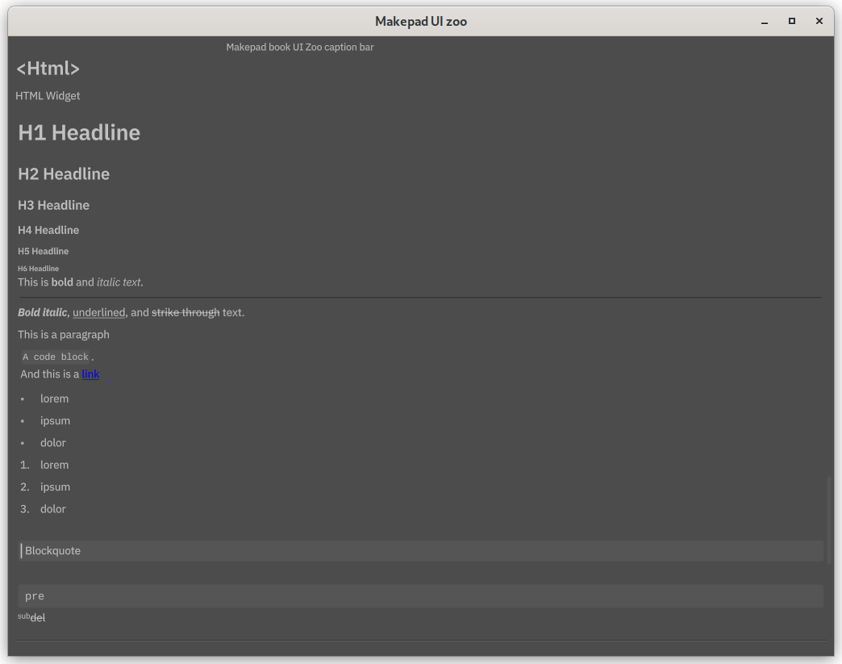
Task: Select the "A code block" inline code
Action: [x=56, y=357]
